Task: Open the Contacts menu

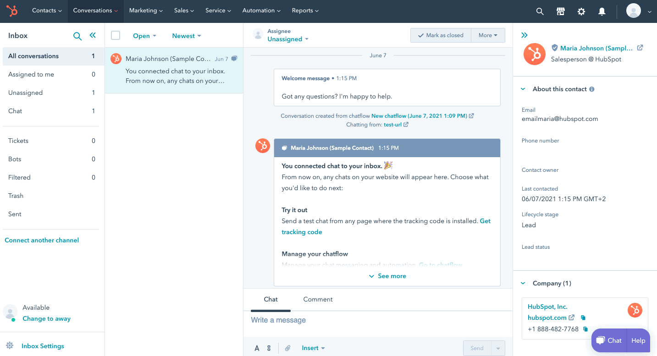Action: click(47, 11)
